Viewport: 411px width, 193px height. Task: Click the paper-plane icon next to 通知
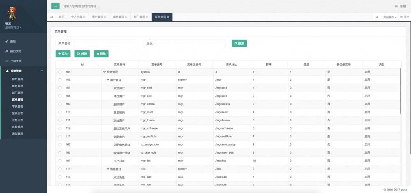7,41
